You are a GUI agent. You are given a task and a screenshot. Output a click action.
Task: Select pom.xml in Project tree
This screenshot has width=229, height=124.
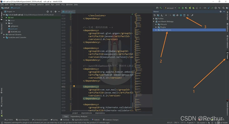[14, 29]
